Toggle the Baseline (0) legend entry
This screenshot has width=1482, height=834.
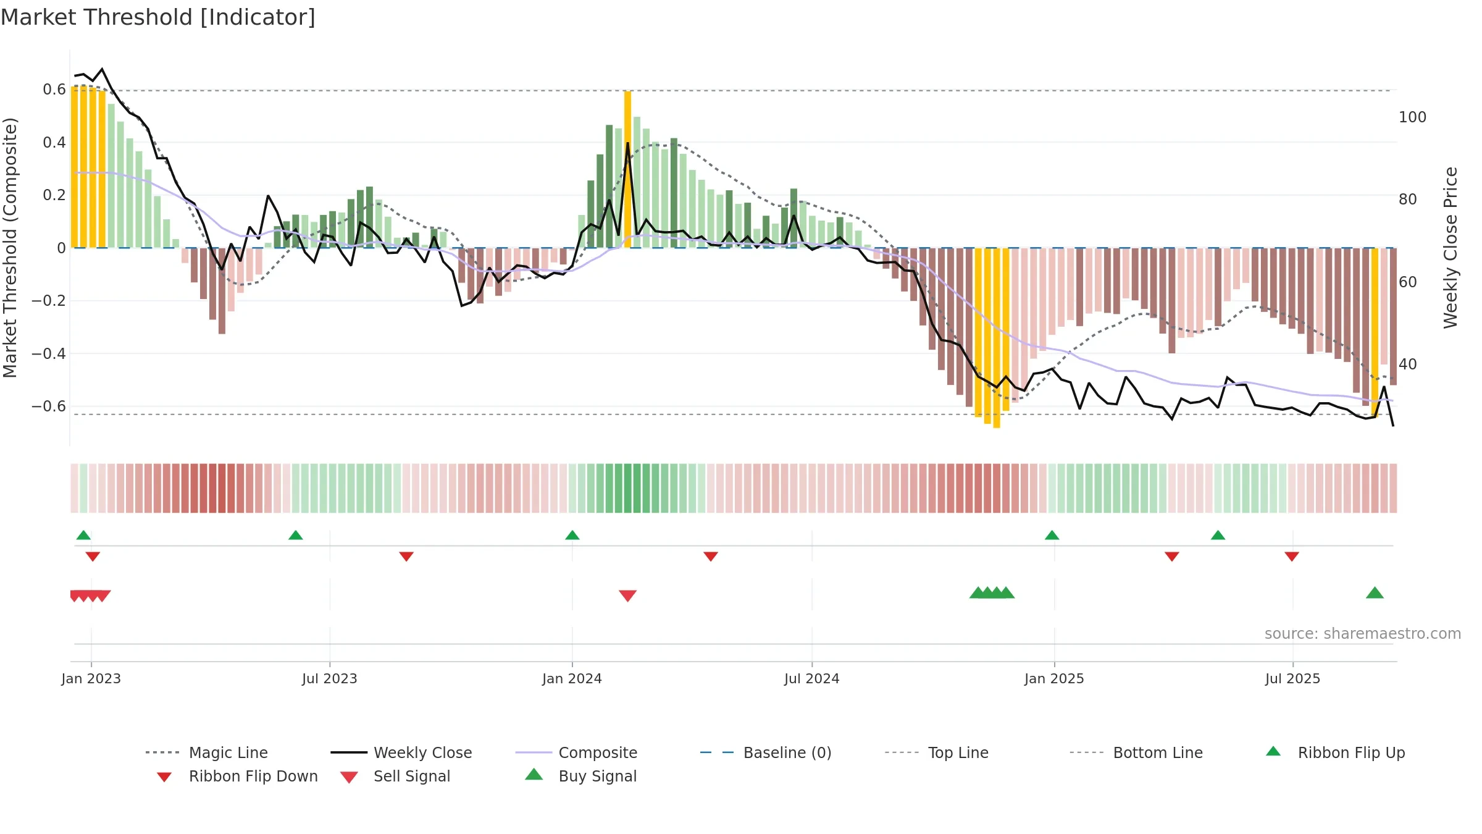coord(766,752)
